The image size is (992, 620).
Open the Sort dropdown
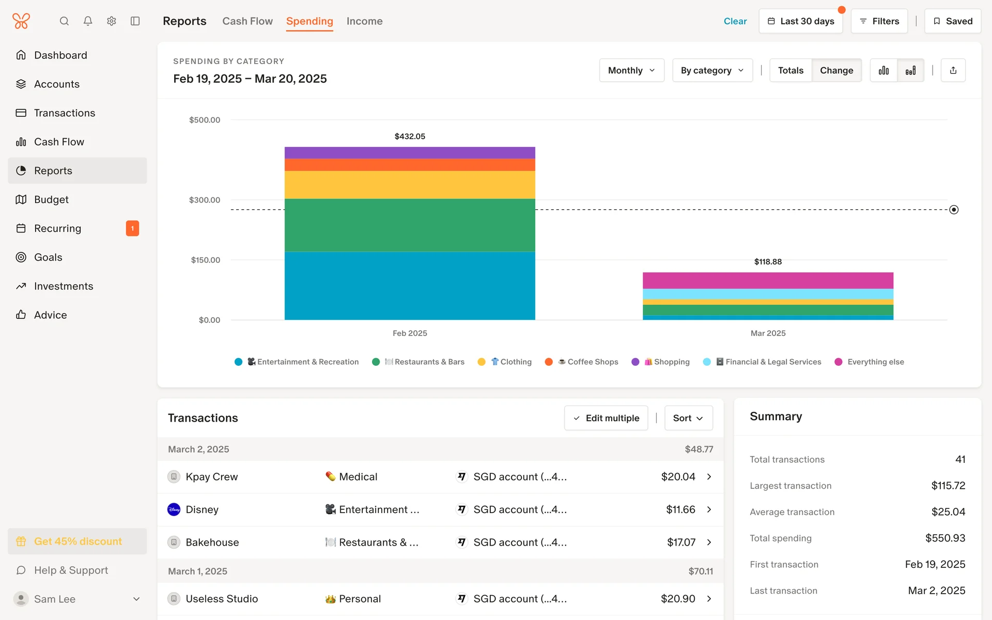[688, 418]
